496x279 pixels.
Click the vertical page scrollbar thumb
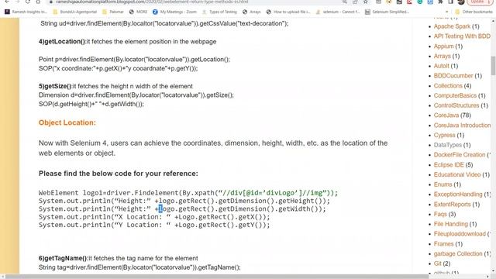(x=493, y=66)
